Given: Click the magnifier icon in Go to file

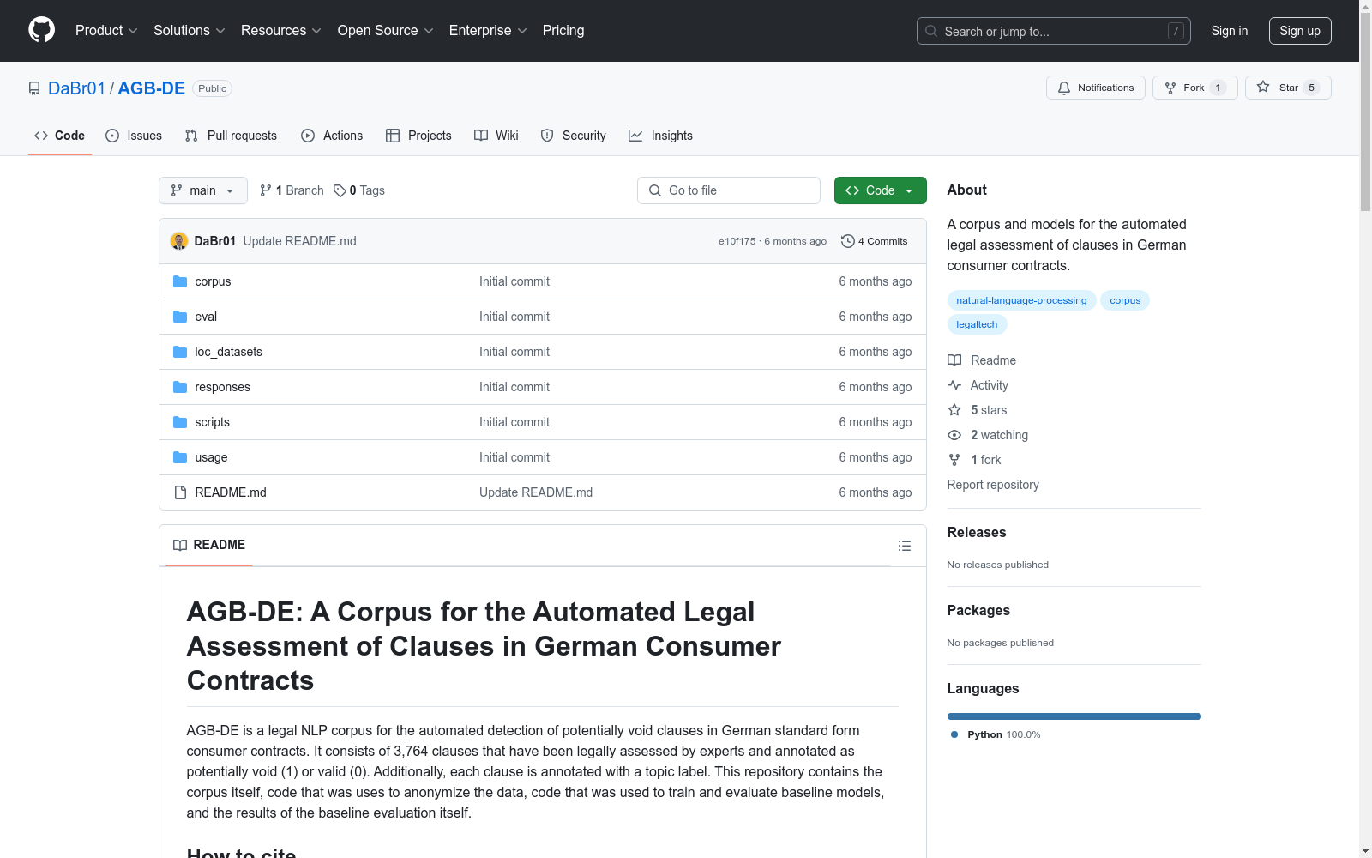Looking at the screenshot, I should coord(655,190).
